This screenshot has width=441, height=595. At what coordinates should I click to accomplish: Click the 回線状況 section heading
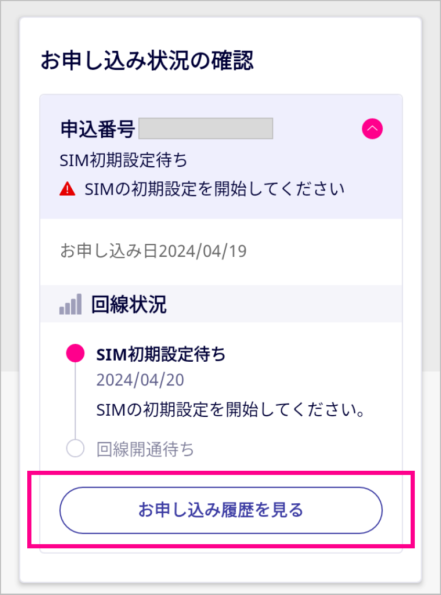point(129,305)
